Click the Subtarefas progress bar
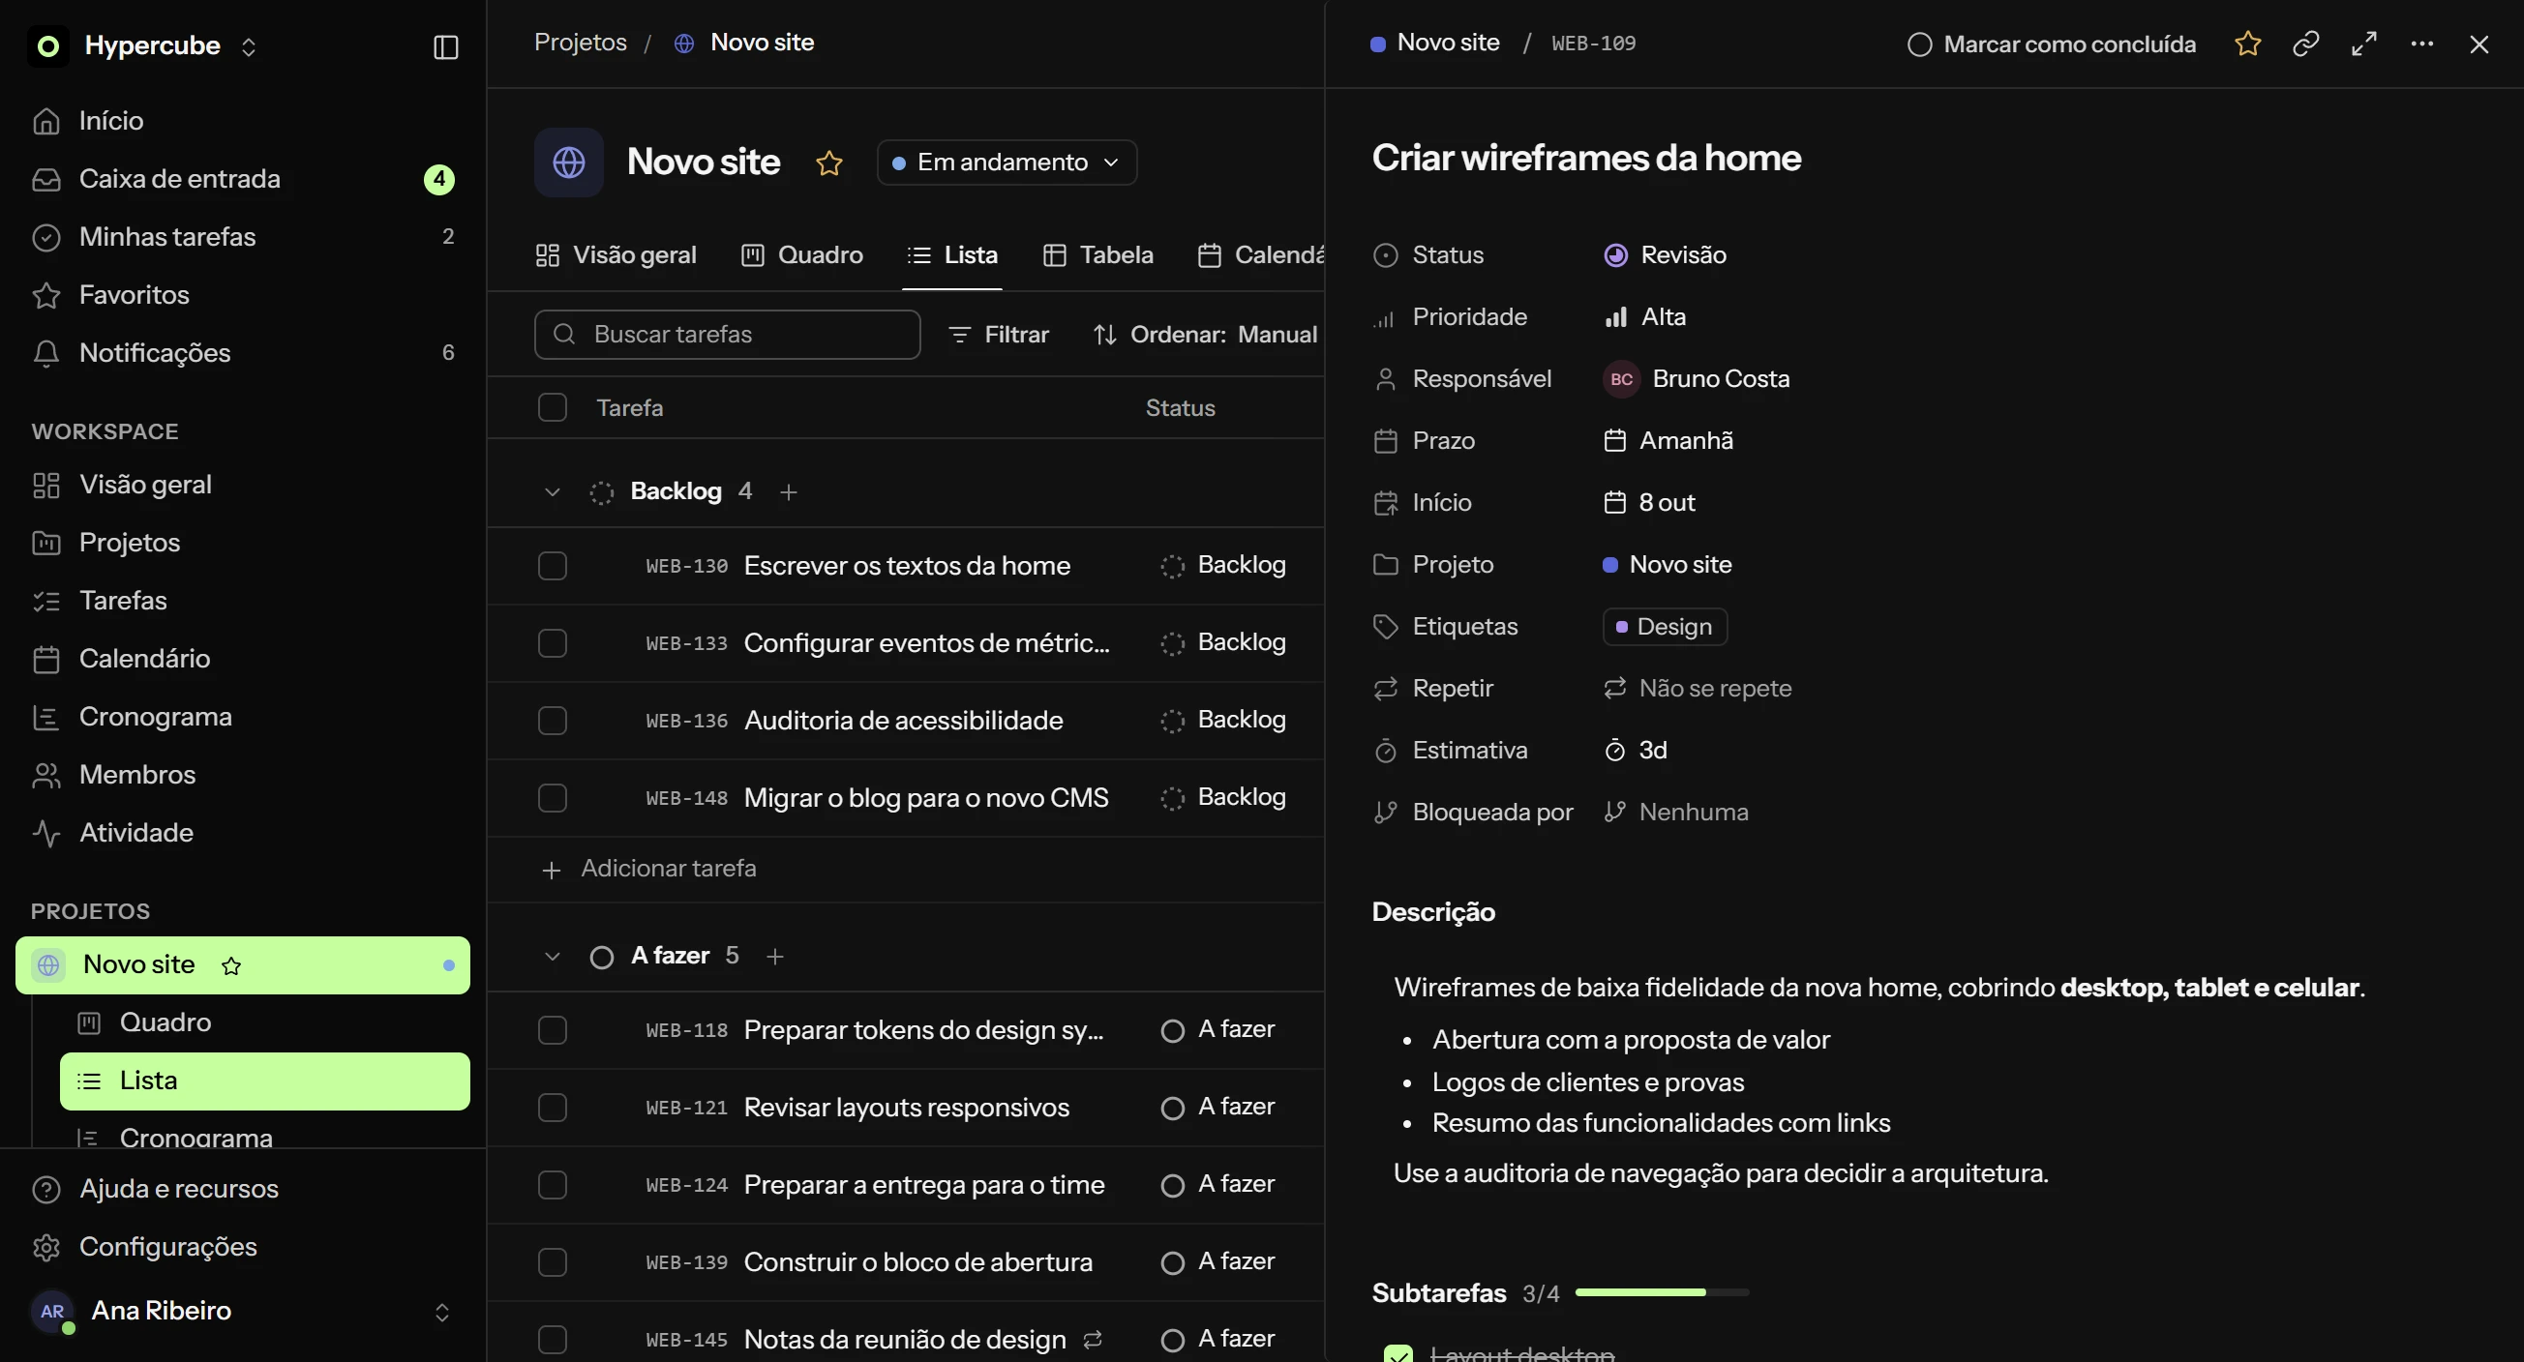Viewport: 2524px width, 1362px height. (x=1662, y=1292)
